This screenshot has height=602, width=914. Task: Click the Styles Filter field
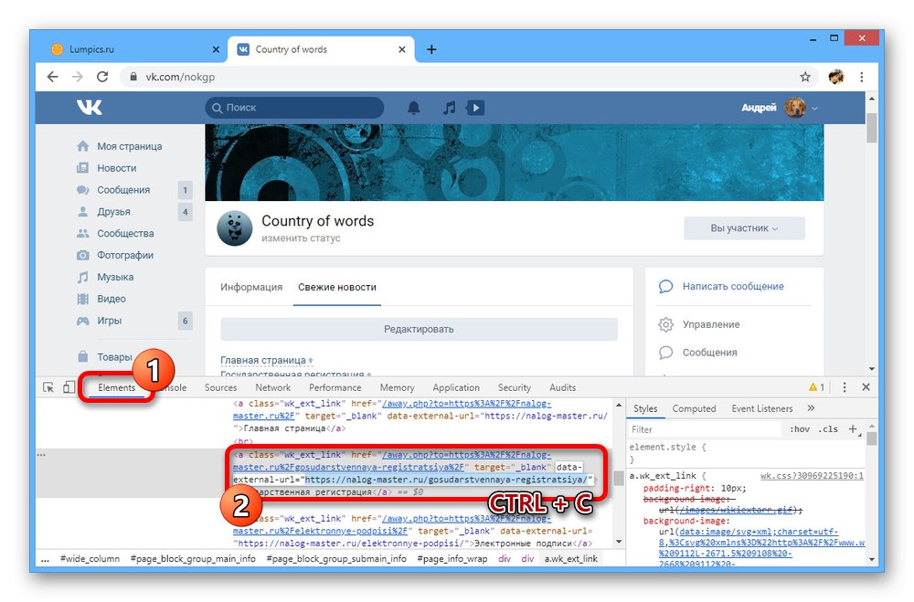click(704, 429)
